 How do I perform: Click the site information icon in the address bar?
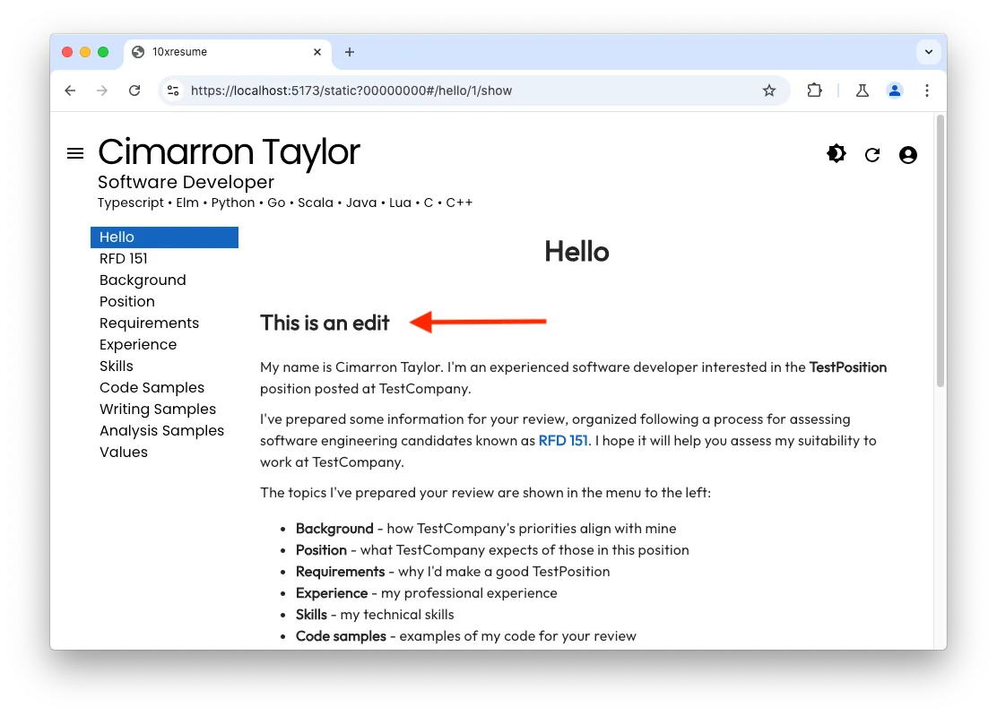173,91
